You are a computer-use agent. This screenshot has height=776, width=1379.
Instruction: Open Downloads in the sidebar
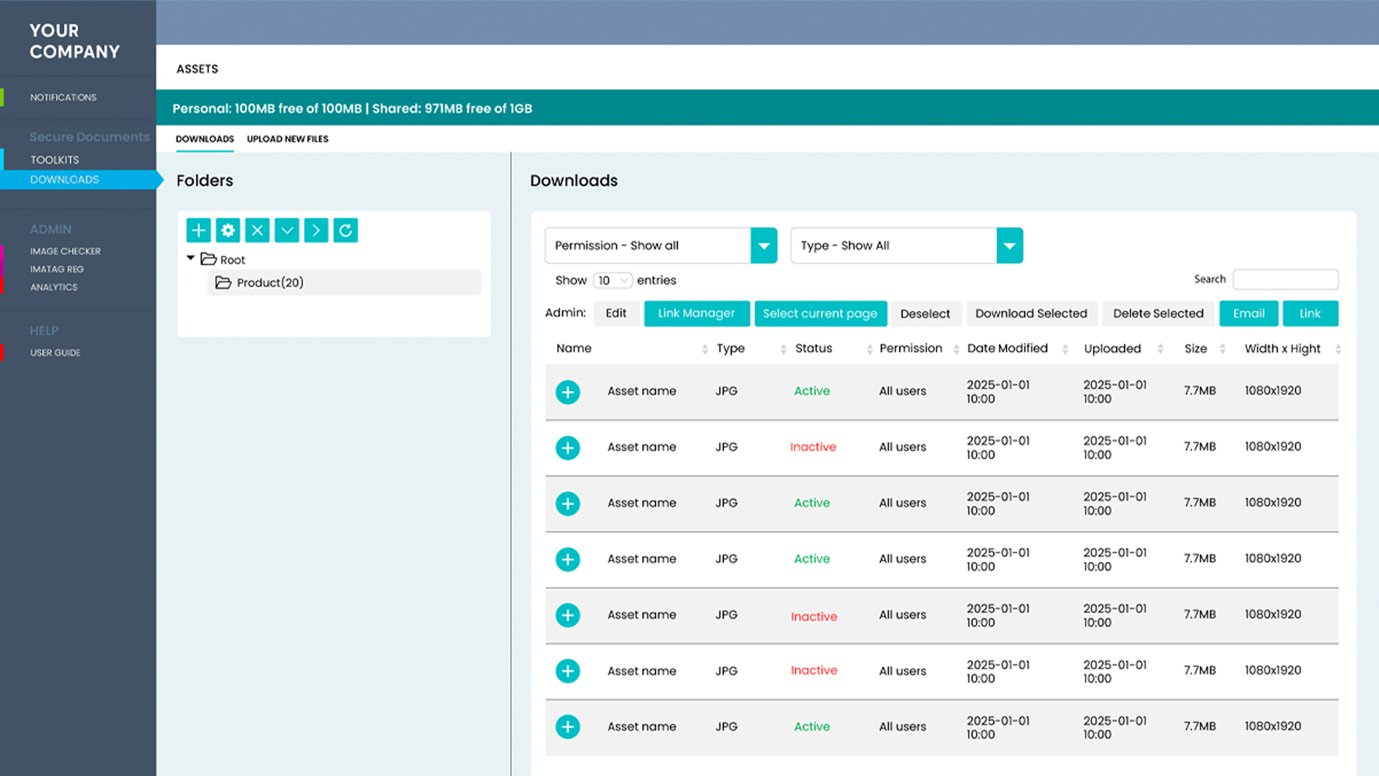click(65, 180)
